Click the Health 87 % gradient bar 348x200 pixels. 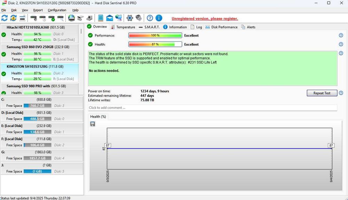[x=155, y=44]
